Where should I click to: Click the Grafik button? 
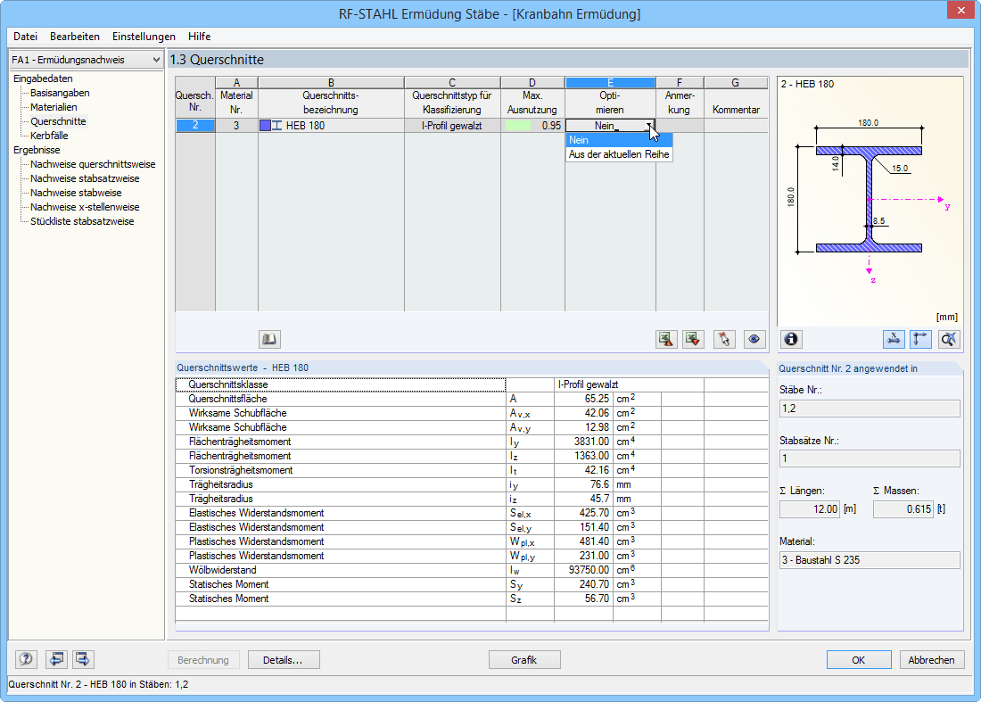point(524,660)
